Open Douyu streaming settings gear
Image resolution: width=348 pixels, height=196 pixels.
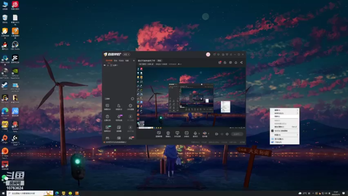click(x=227, y=134)
